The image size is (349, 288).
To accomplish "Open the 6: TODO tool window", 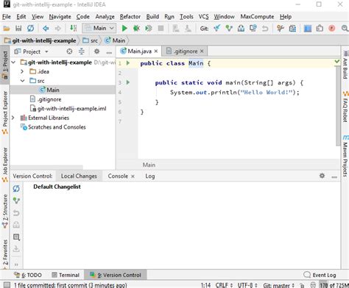I will point(28,275).
